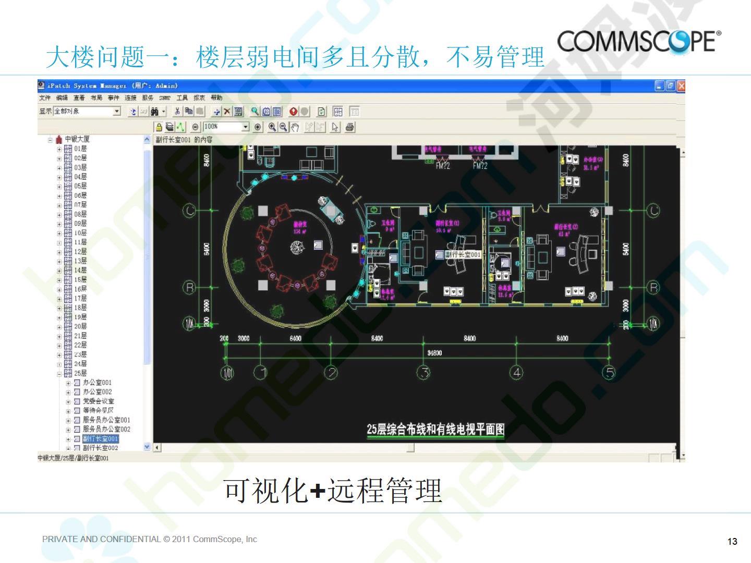Expand the 10层 tree node
This screenshot has width=751, height=563.
tap(59, 234)
